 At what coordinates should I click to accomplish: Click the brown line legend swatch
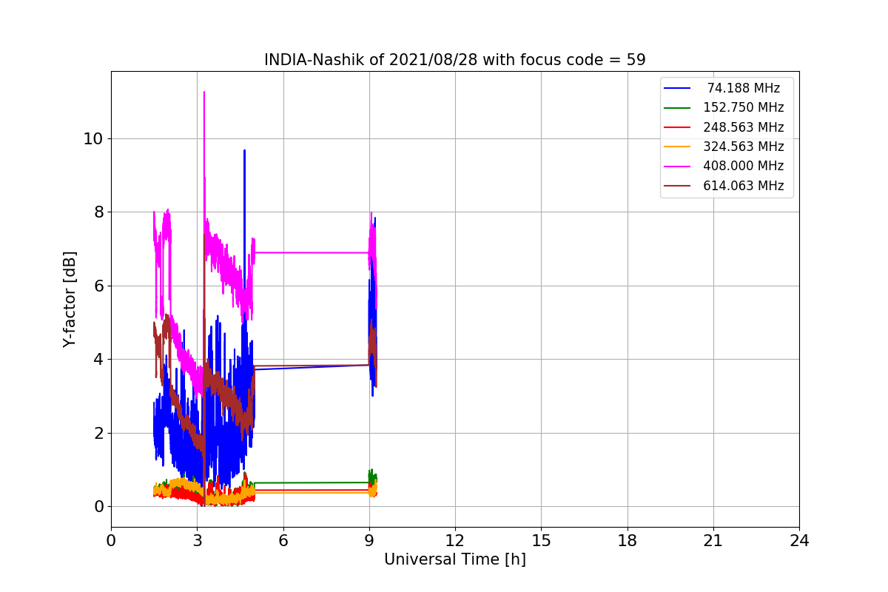point(677,186)
